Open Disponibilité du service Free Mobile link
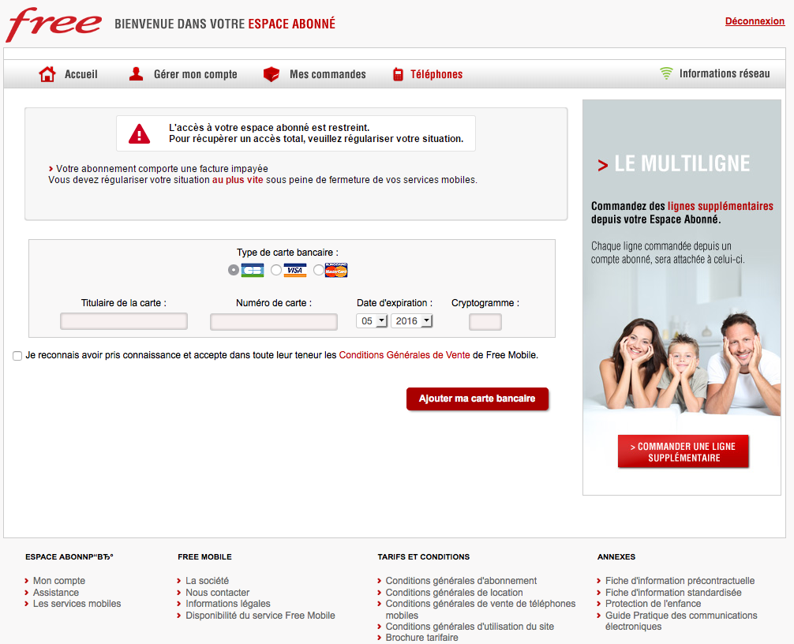This screenshot has width=794, height=644. (260, 616)
